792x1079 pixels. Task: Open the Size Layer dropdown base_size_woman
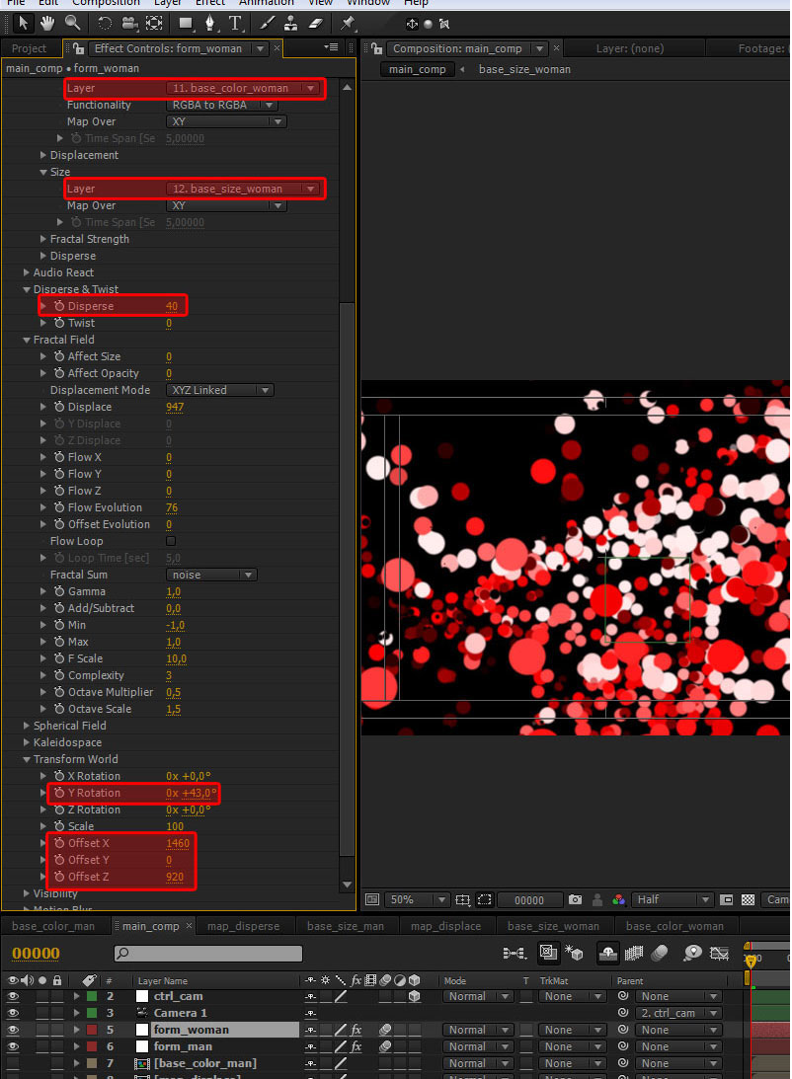click(x=243, y=189)
